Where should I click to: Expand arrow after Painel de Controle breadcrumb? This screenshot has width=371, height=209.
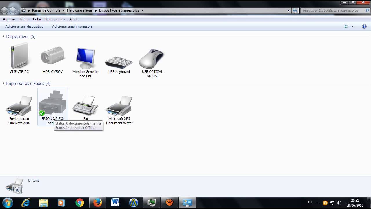tap(63, 10)
